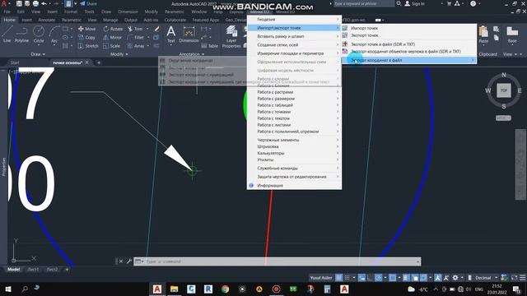This screenshot has width=527, height=296.
Task: Select the Arc tool
Action: pos(54,35)
